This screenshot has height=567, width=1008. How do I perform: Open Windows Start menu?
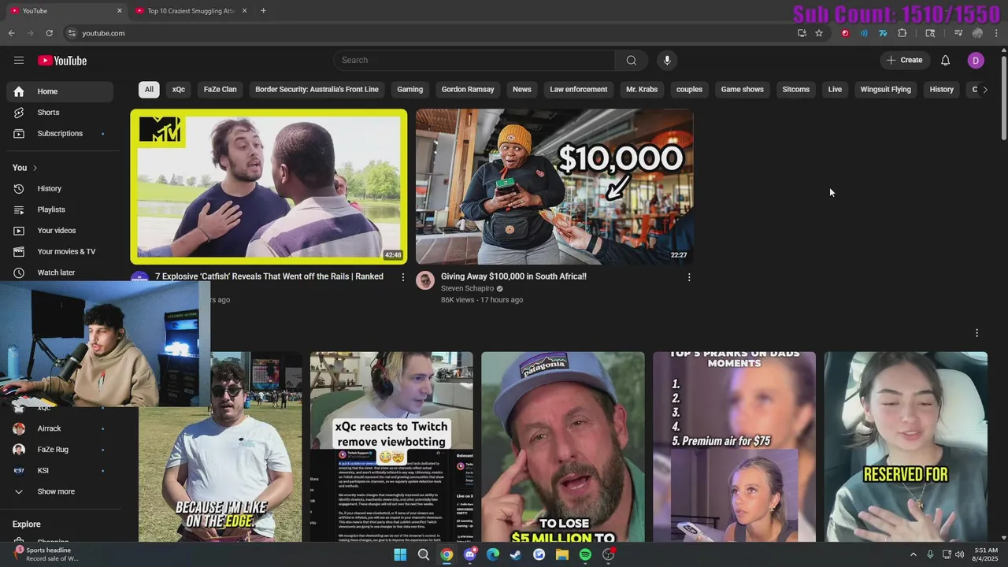[400, 554]
